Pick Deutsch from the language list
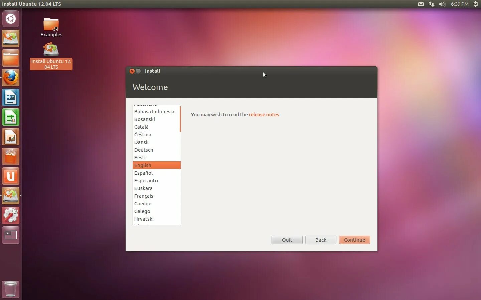 (x=156, y=150)
